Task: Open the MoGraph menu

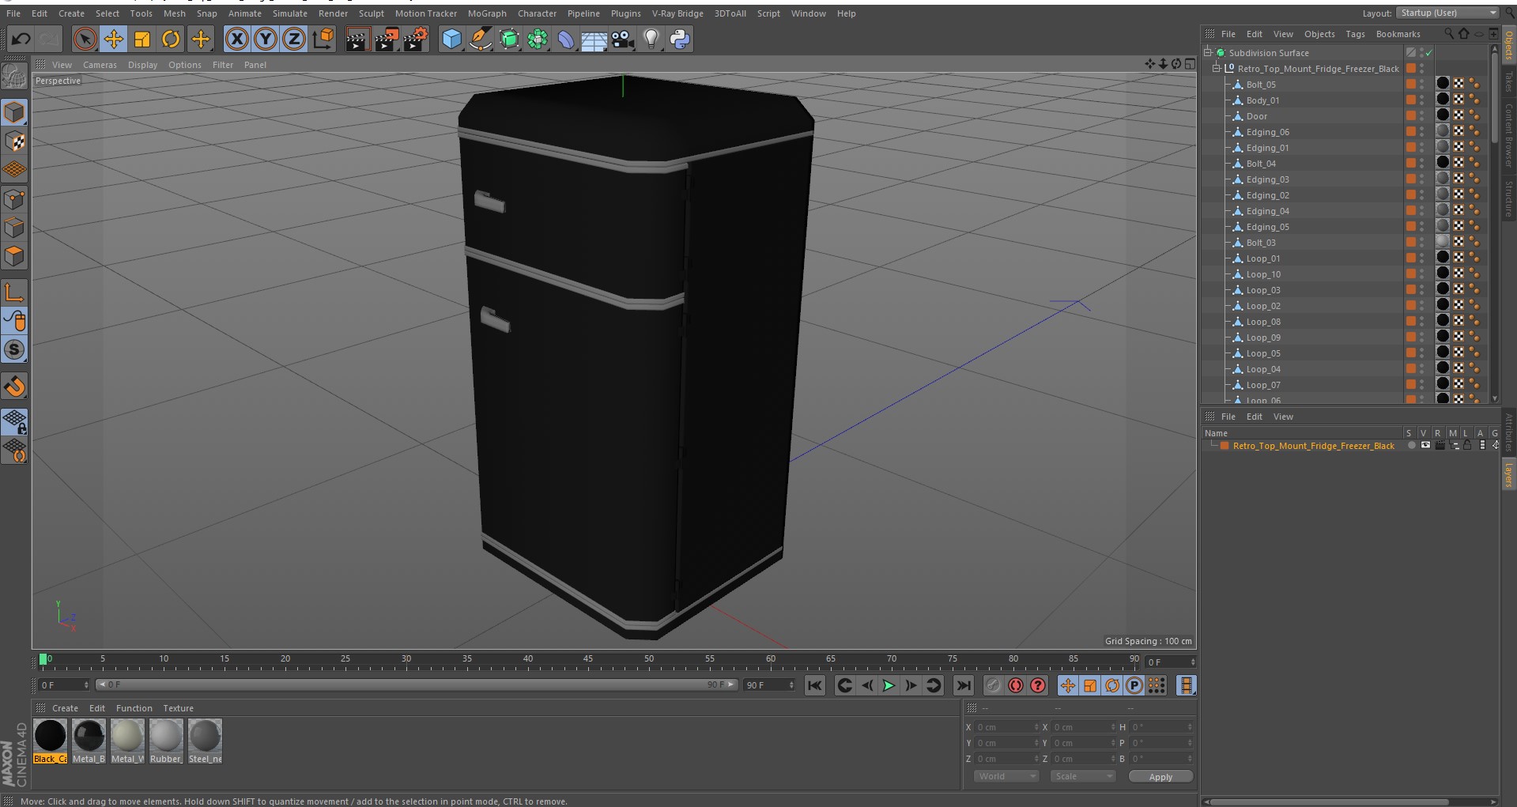Action: 487,13
